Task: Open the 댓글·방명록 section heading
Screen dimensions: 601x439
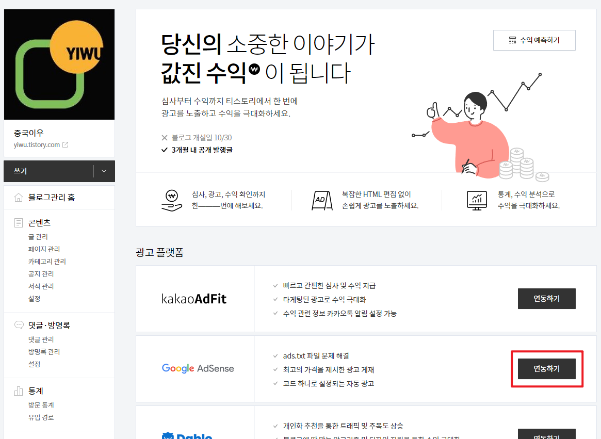Action: coord(49,326)
